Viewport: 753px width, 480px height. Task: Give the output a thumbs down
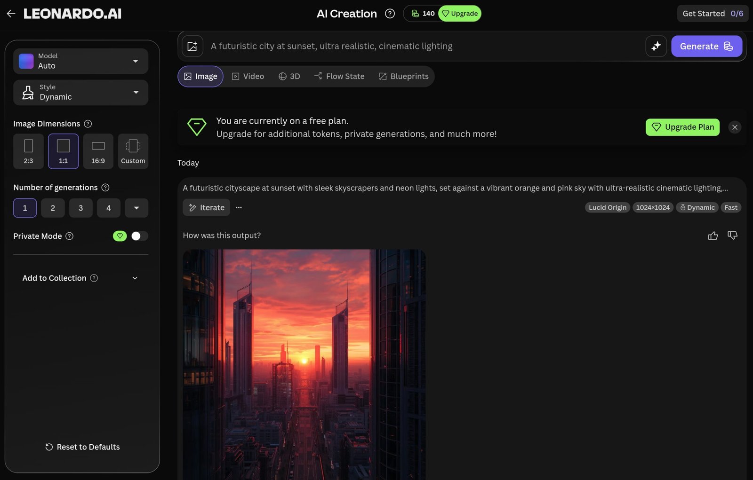pyautogui.click(x=732, y=236)
